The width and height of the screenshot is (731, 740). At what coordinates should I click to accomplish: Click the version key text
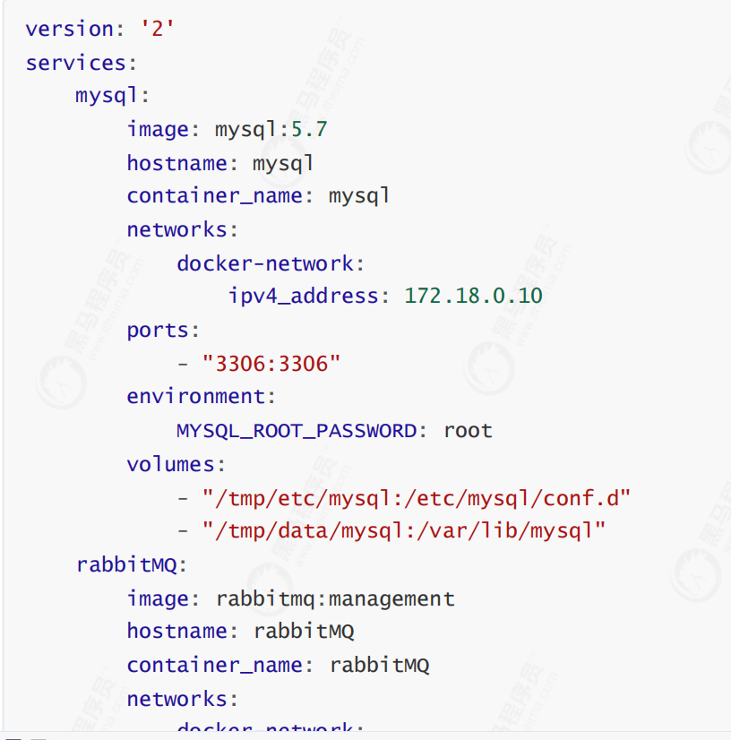(70, 30)
